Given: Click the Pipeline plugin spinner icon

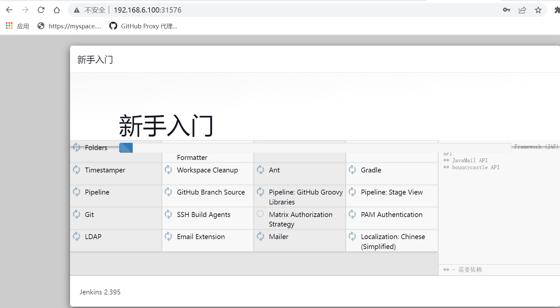Looking at the screenshot, I should pos(77,192).
